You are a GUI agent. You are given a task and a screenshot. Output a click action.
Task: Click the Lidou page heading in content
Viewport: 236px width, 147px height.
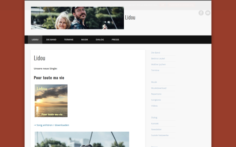tap(39, 58)
